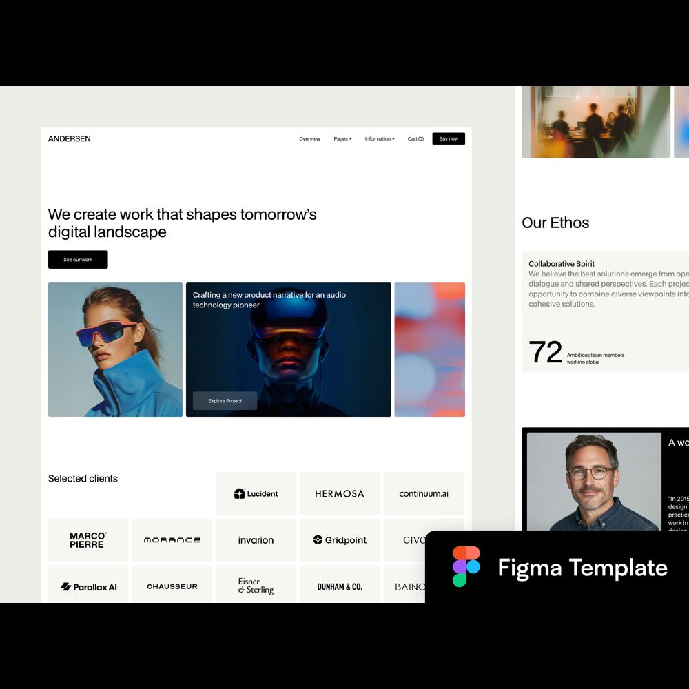Expand the Information dropdown menu

pos(380,139)
